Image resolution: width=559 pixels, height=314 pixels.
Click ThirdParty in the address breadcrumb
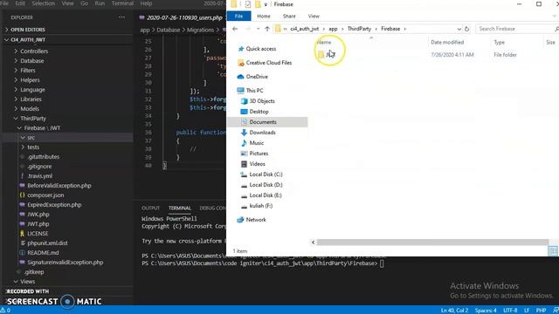point(359,29)
